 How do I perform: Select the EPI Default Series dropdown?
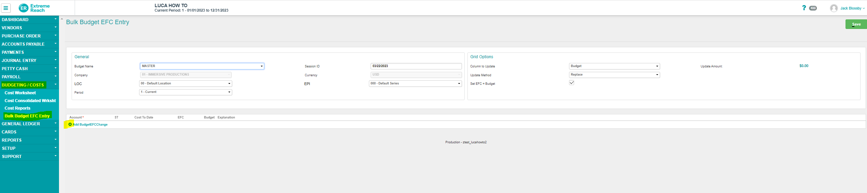415,83
